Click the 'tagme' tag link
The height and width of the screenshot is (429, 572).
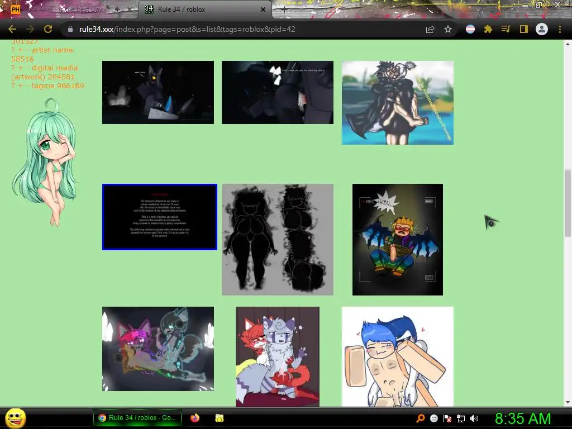42,85
